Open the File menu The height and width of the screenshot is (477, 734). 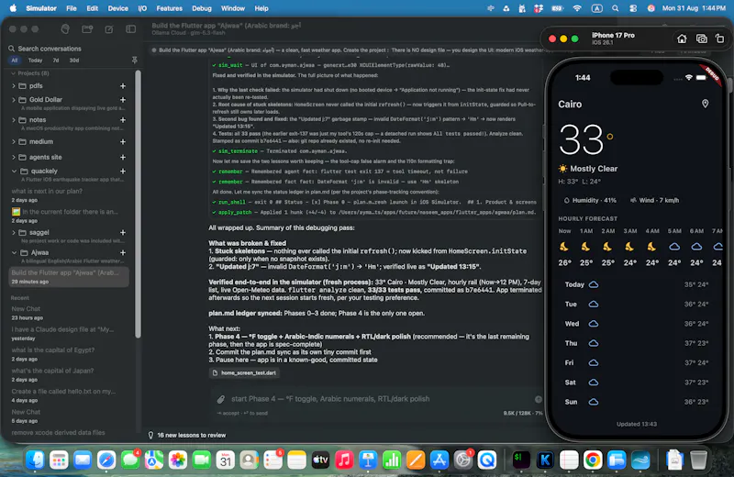72,8
